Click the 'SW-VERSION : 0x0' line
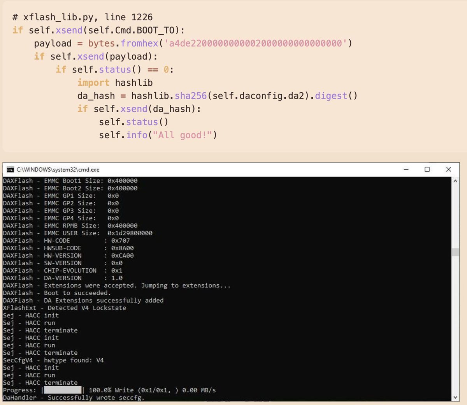Image resolution: width=467 pixels, height=405 pixels. click(x=63, y=263)
